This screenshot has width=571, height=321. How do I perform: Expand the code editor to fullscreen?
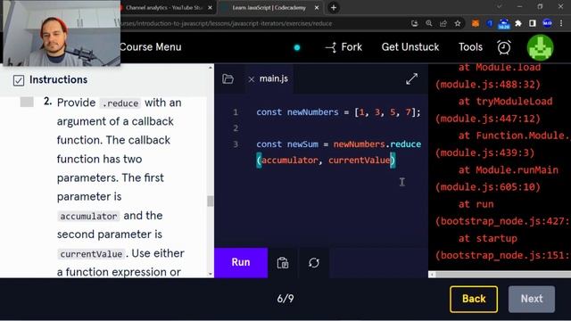point(411,78)
